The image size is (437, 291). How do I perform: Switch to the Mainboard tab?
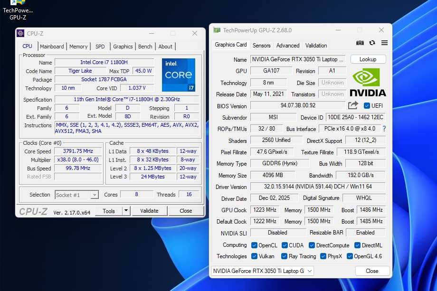[x=52, y=47]
